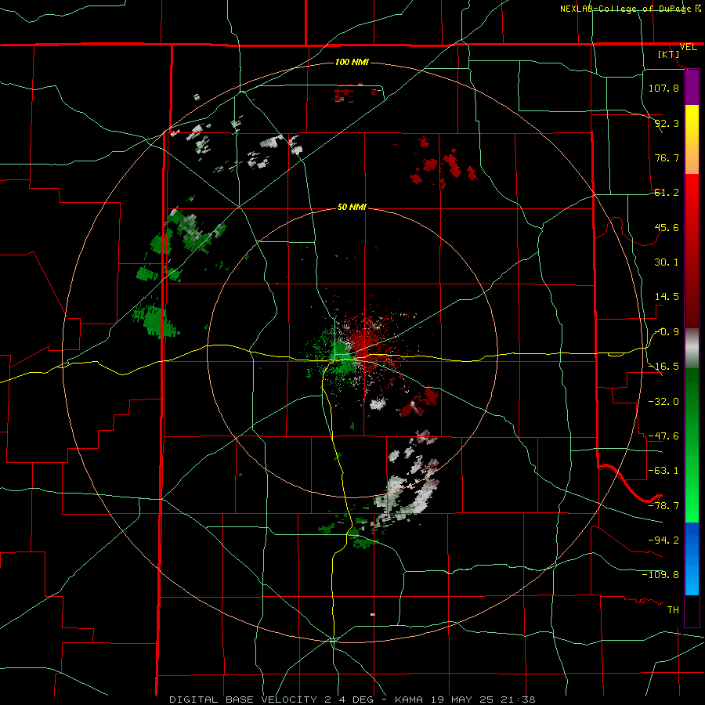Click the [KT] units label

click(x=669, y=54)
